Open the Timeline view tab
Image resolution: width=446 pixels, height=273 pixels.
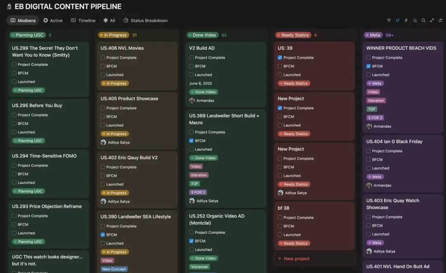coord(83,21)
